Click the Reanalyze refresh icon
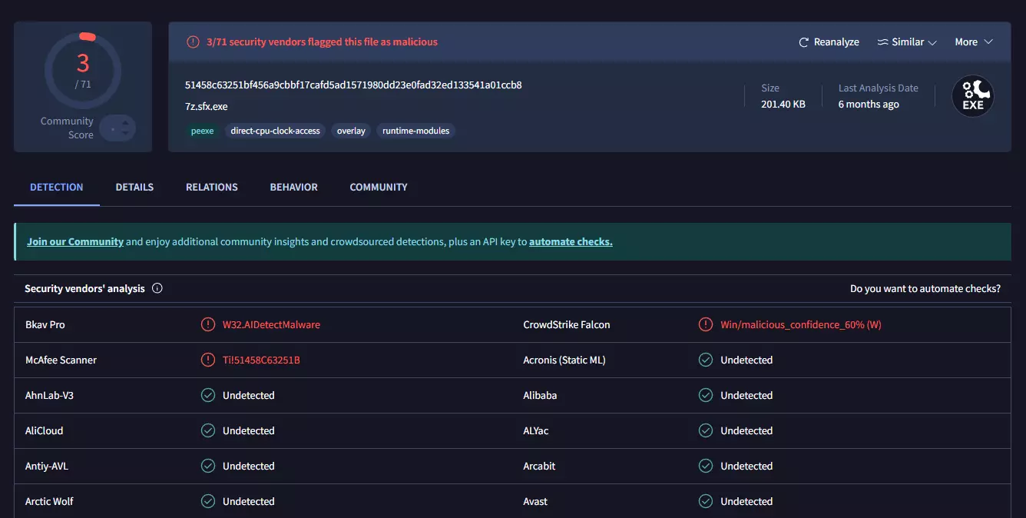 coord(804,42)
